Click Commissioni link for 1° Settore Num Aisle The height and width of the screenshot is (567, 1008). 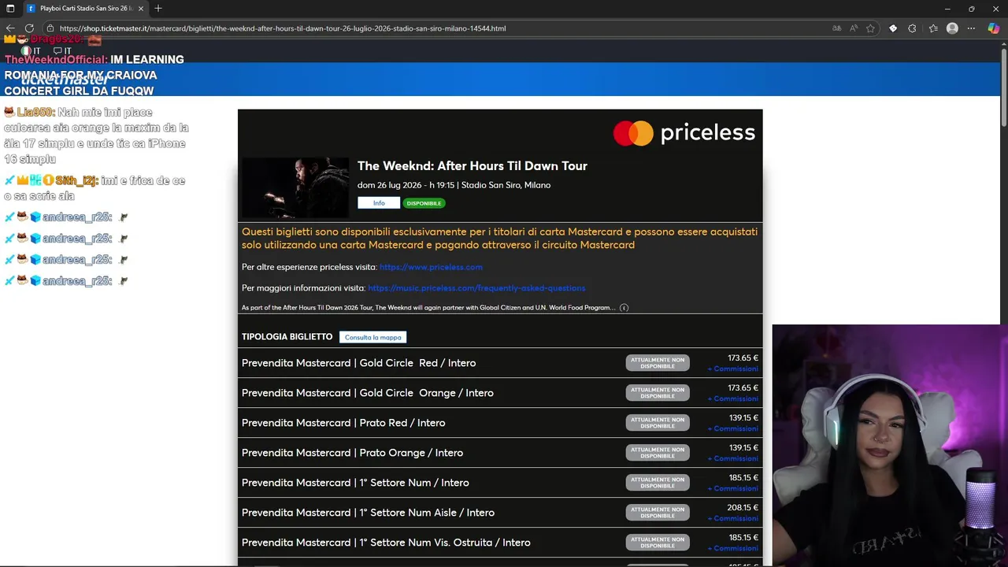pos(733,518)
